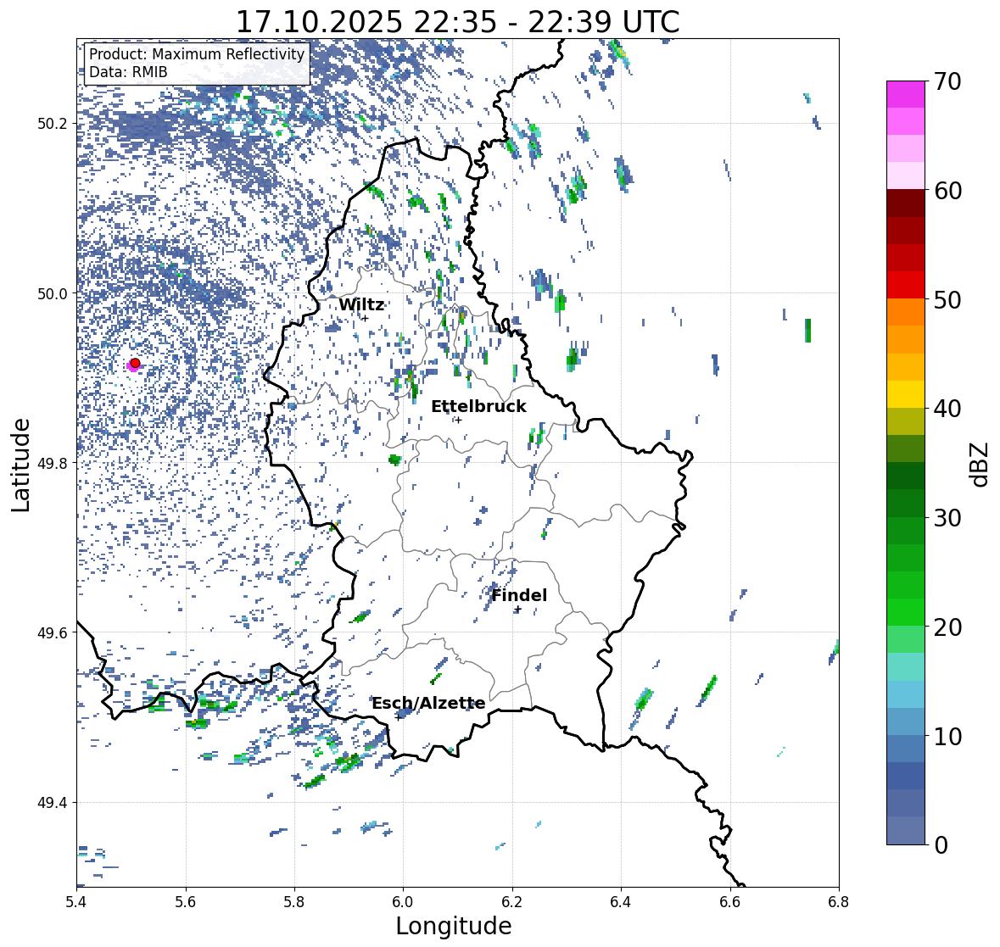Click the colorbar tick label 20
The height and width of the screenshot is (947, 1000).
point(947,627)
